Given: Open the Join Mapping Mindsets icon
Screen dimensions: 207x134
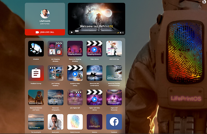Looking at the screenshot, I should coord(55,48).
